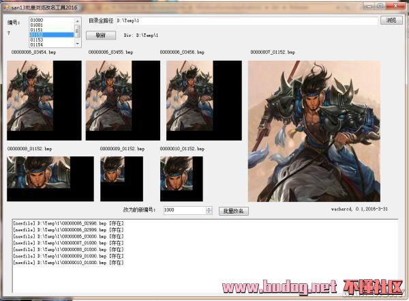This screenshot has height=301, width=409.
Task: Select list entry 01000
Action: pos(52,20)
